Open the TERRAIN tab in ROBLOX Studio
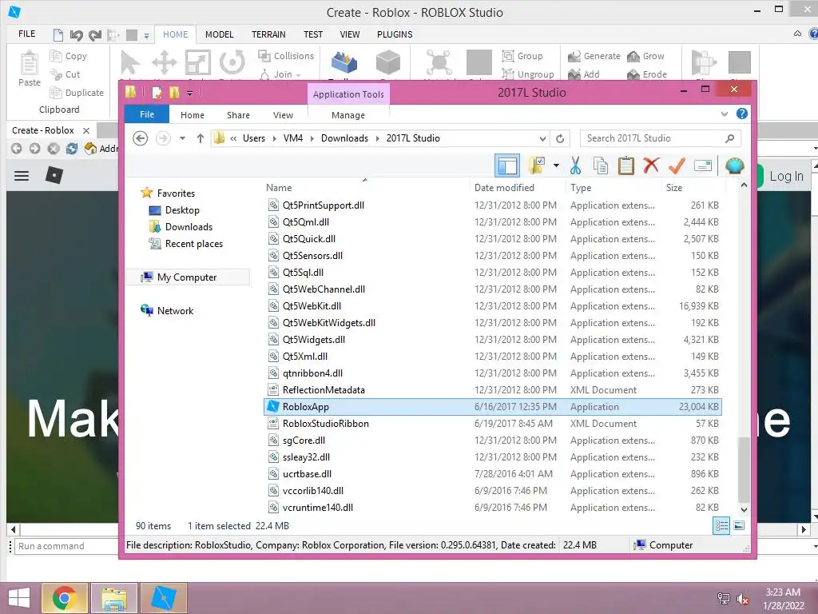 click(268, 34)
